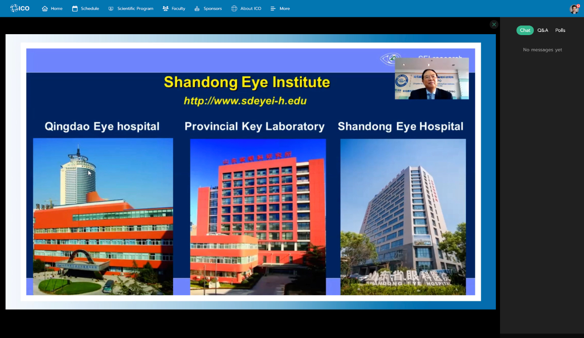The image size is (584, 338).
Task: Open the Sponsors page
Action: 208,9
